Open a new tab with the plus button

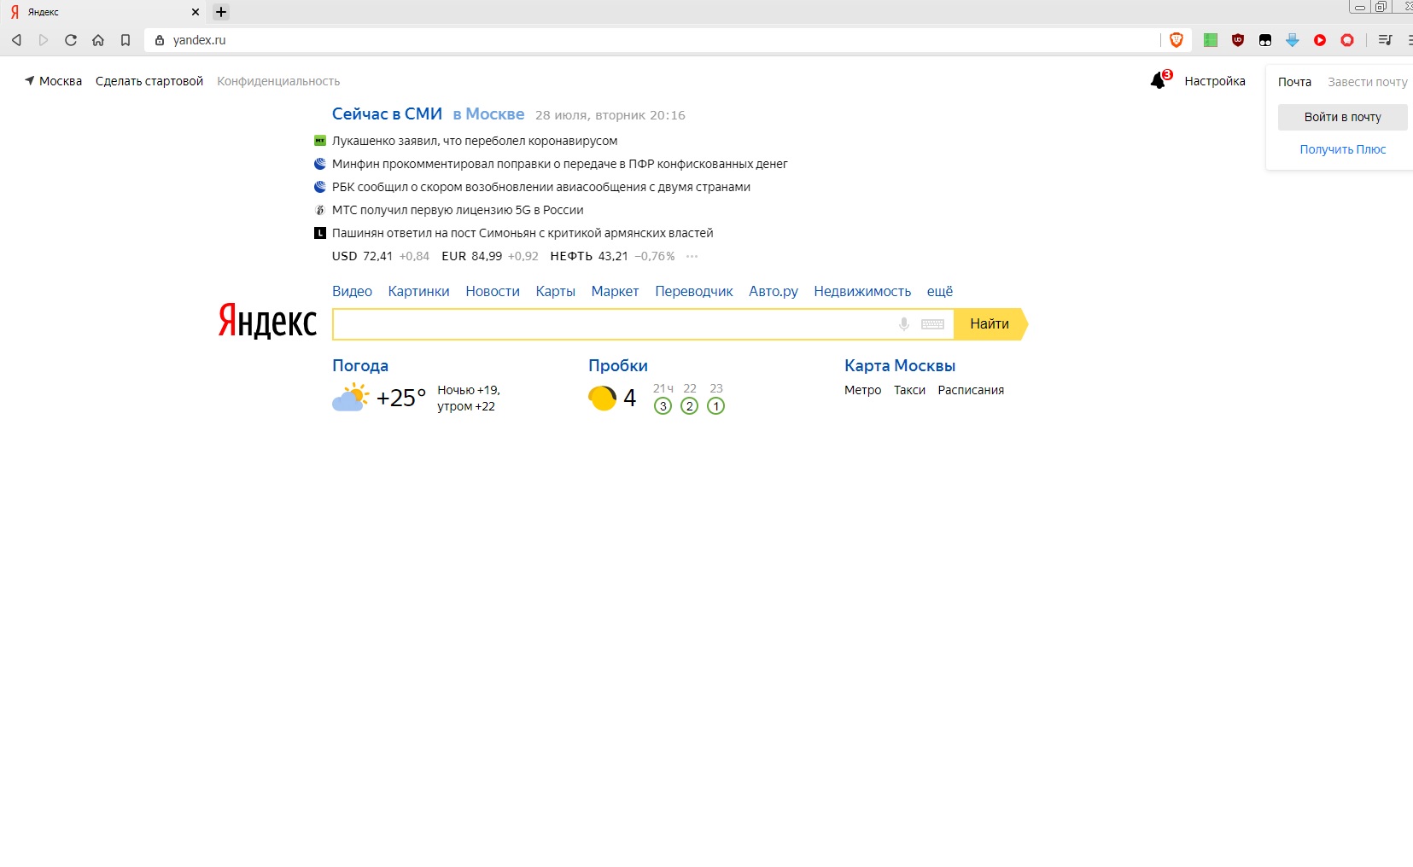221,12
